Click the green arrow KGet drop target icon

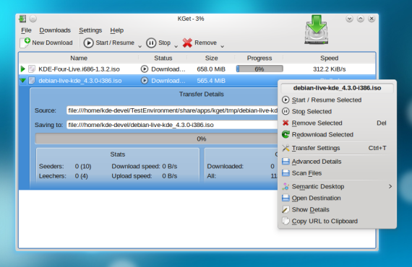(317, 30)
